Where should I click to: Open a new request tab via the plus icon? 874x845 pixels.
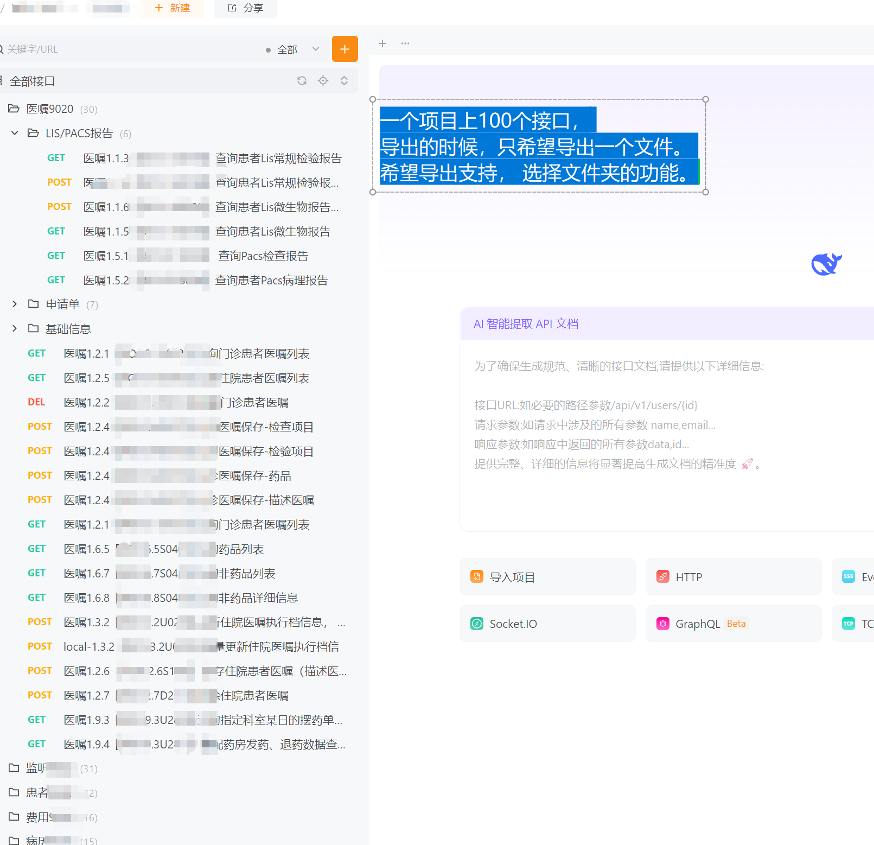(382, 43)
